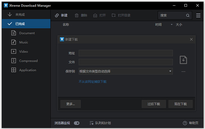Open the Video category

[x=23, y=52]
